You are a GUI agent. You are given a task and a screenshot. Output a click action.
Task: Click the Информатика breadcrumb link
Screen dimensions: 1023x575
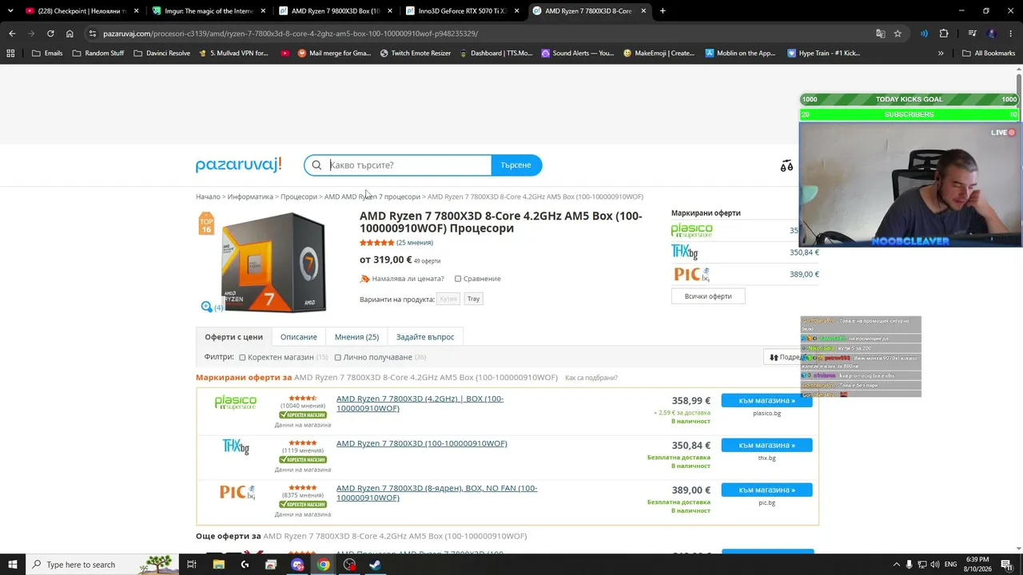(250, 196)
